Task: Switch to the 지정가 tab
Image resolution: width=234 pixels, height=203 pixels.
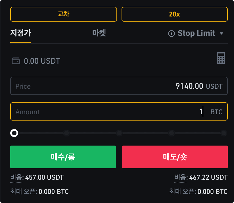Action: (20, 33)
